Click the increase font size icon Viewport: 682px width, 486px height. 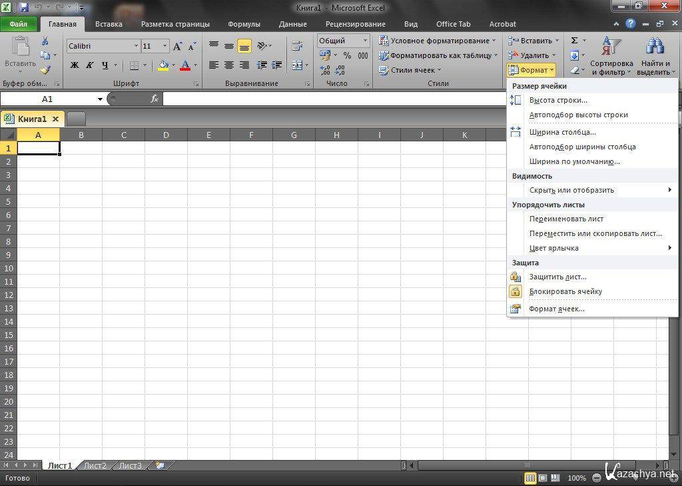coord(177,46)
